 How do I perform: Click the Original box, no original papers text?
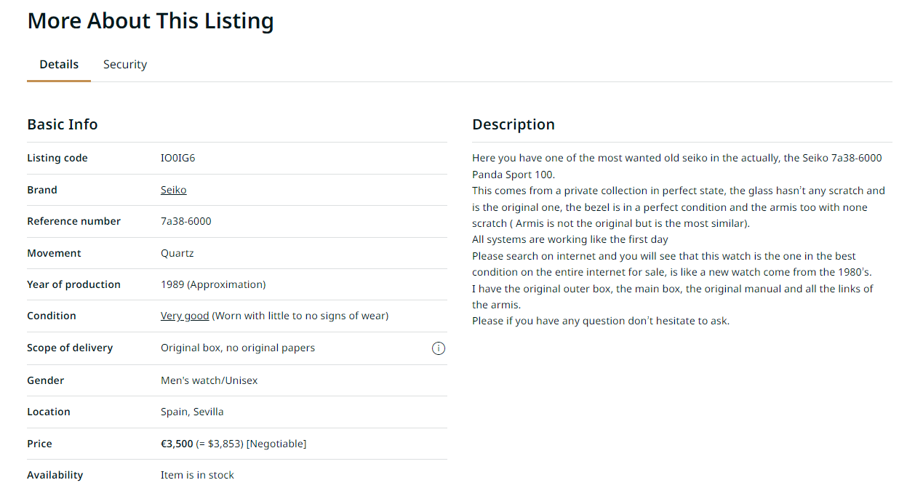238,348
